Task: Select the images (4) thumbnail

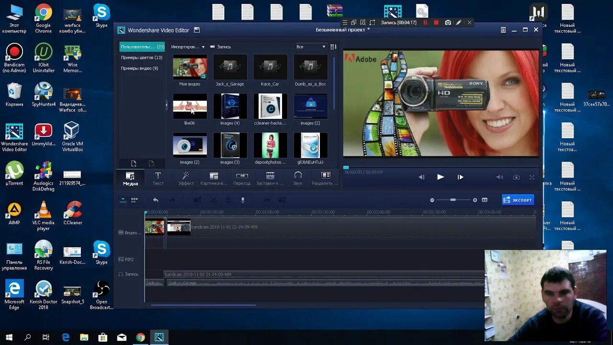Action: tap(230, 106)
